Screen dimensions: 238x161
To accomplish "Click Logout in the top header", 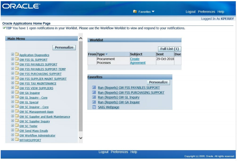I will [x=191, y=12].
